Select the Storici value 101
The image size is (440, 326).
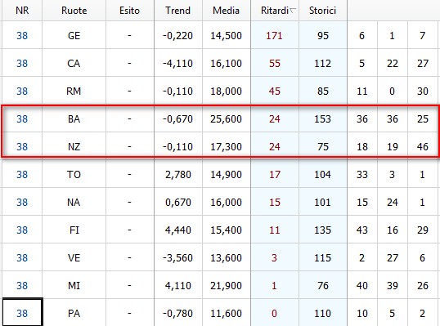click(323, 202)
